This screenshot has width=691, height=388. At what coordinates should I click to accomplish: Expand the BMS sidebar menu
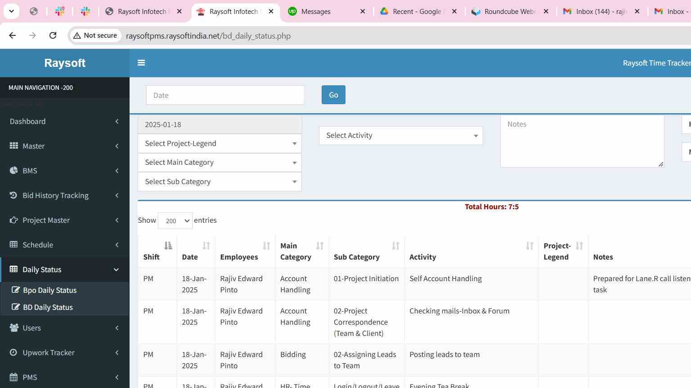tap(65, 171)
